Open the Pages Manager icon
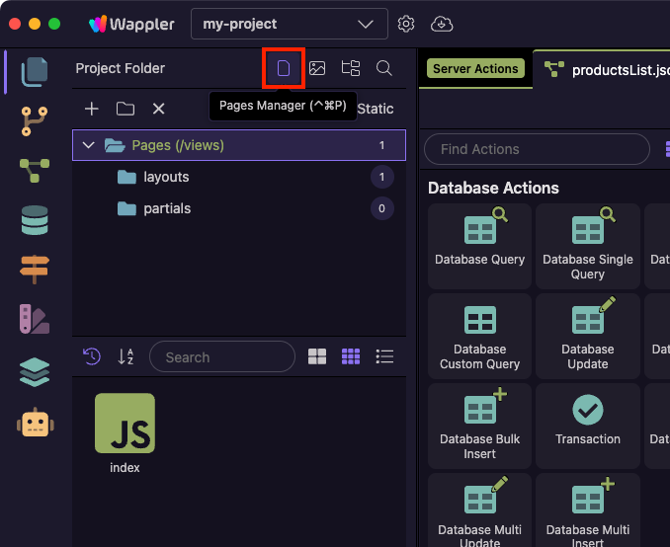The width and height of the screenshot is (670, 547). coord(284,69)
